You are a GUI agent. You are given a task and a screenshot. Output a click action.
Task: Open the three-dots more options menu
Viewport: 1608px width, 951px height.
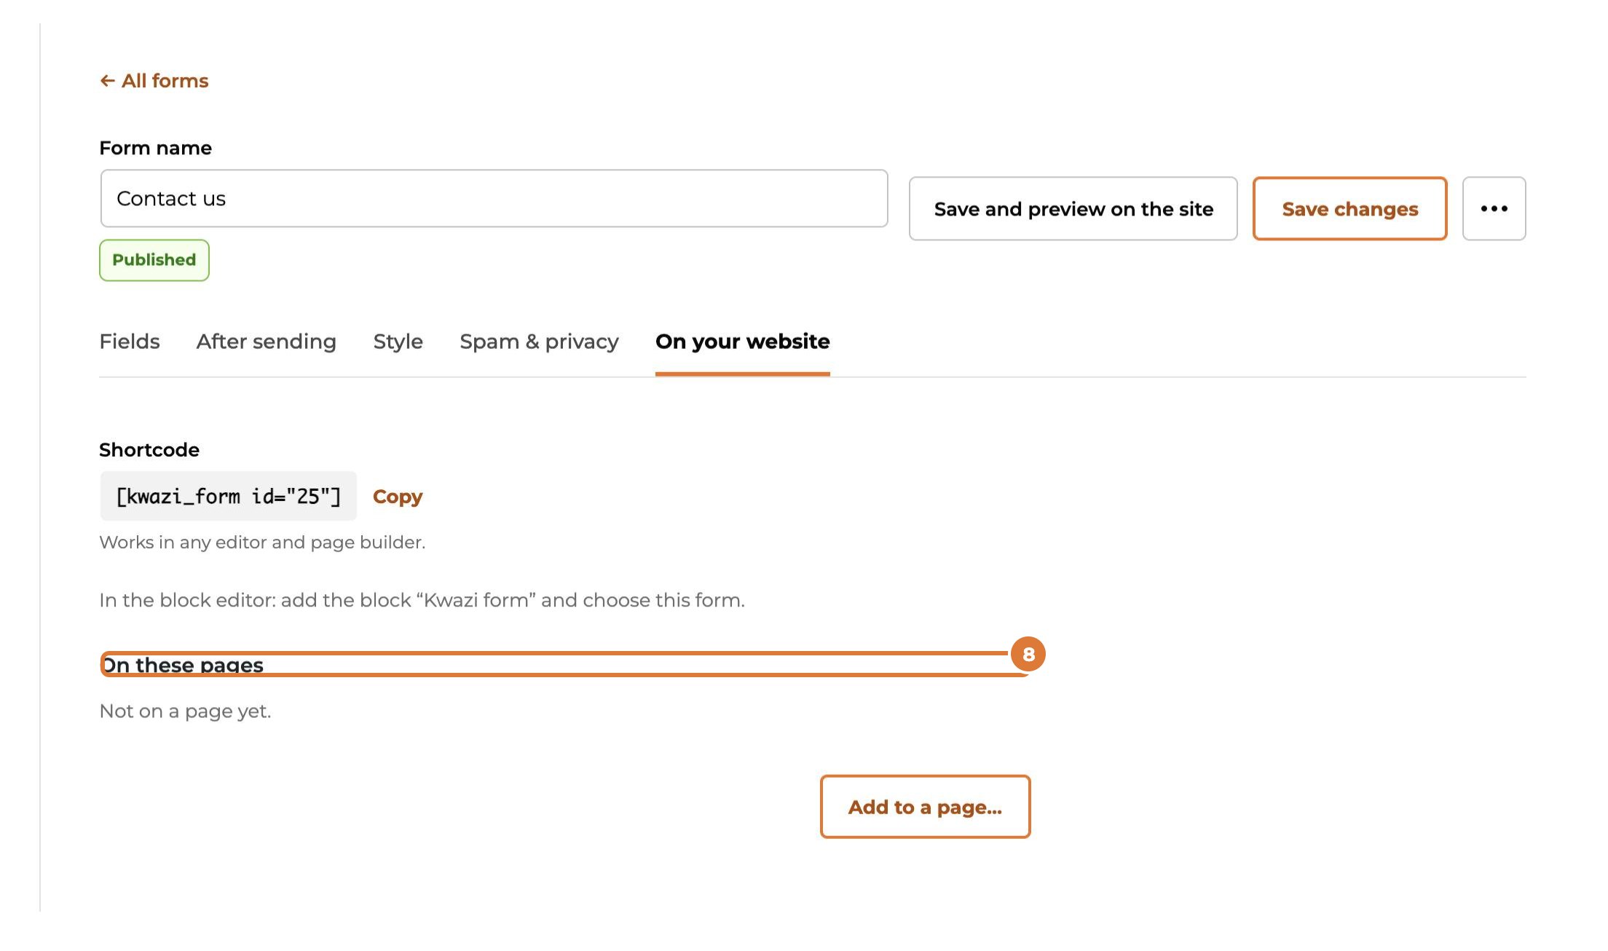click(1494, 209)
